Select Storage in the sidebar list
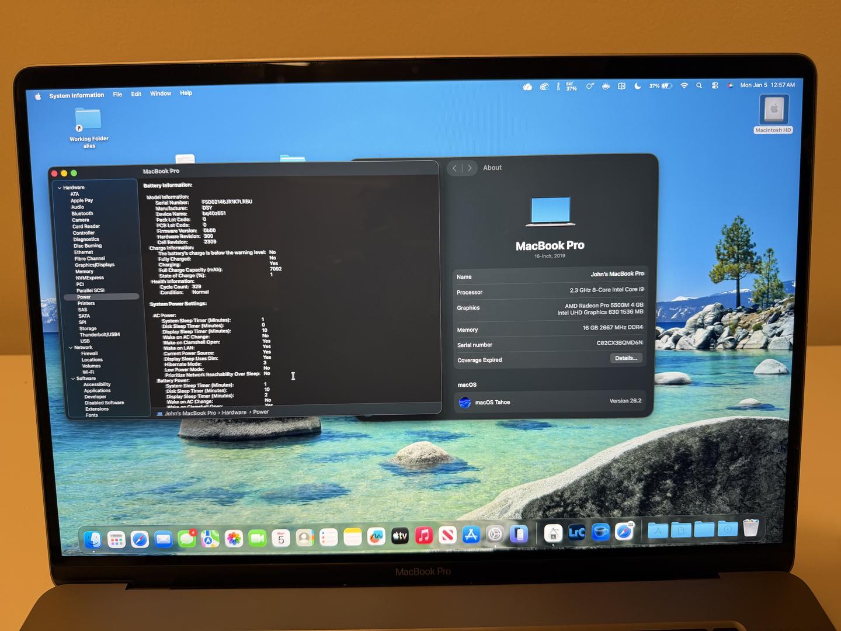The image size is (841, 631). (88, 328)
